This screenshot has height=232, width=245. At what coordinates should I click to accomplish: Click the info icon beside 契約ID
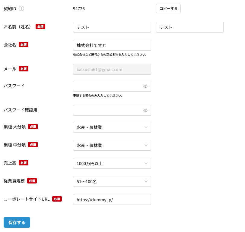21,8
